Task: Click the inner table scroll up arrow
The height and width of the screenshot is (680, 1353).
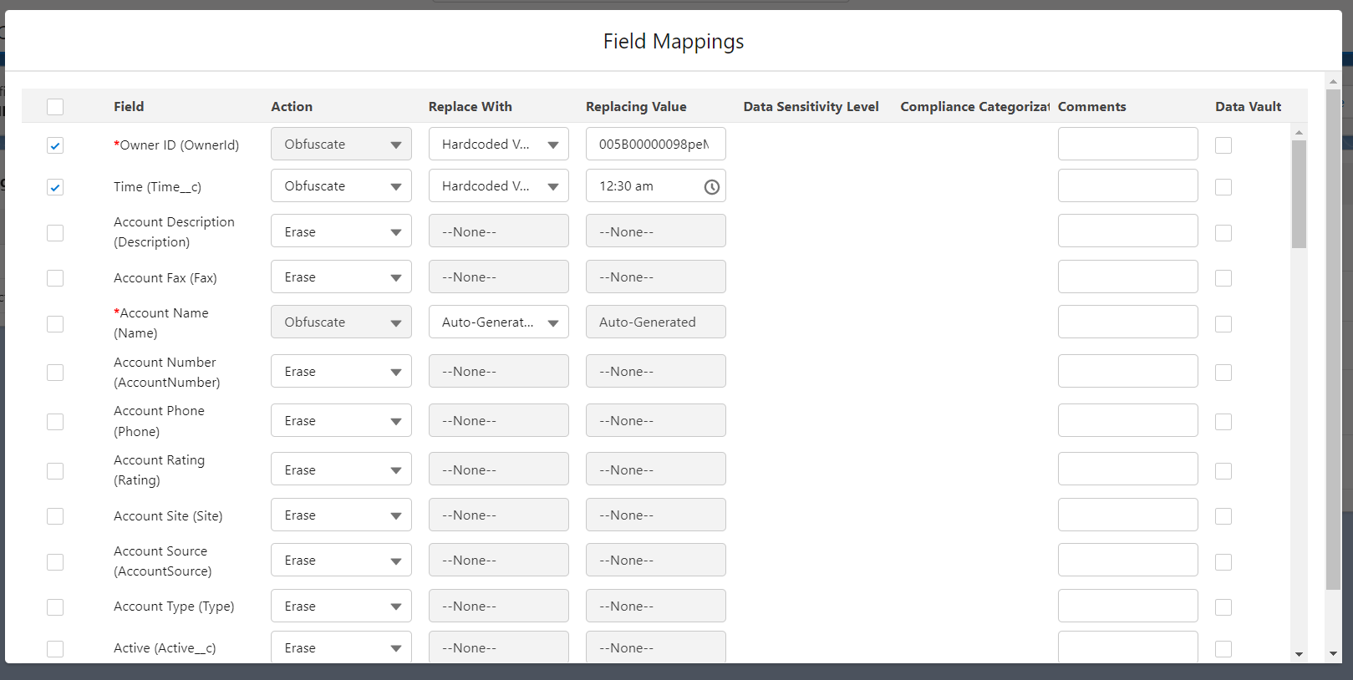Action: [x=1299, y=133]
